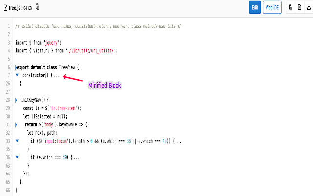Click the './lib/utils/url_utility' string
Viewport: 313px width, 196px height.
pos(90,51)
